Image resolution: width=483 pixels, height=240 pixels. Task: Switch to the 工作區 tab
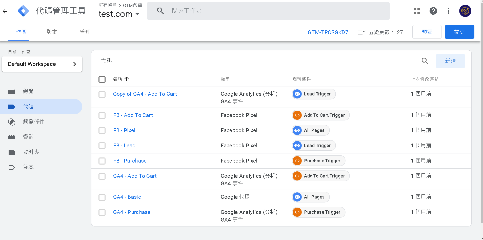coord(18,32)
